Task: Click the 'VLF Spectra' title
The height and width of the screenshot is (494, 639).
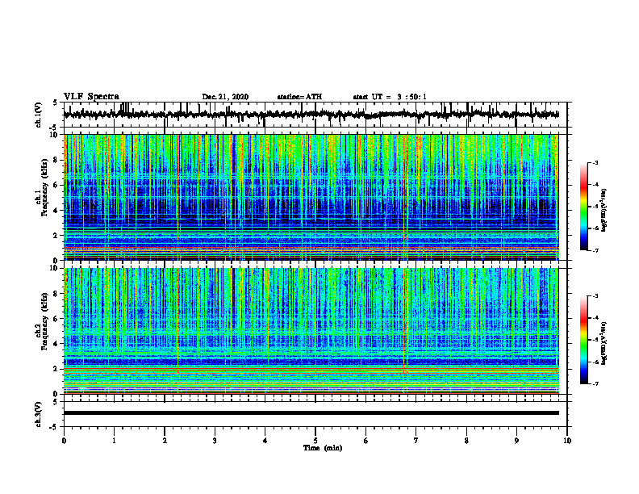Action: point(91,96)
